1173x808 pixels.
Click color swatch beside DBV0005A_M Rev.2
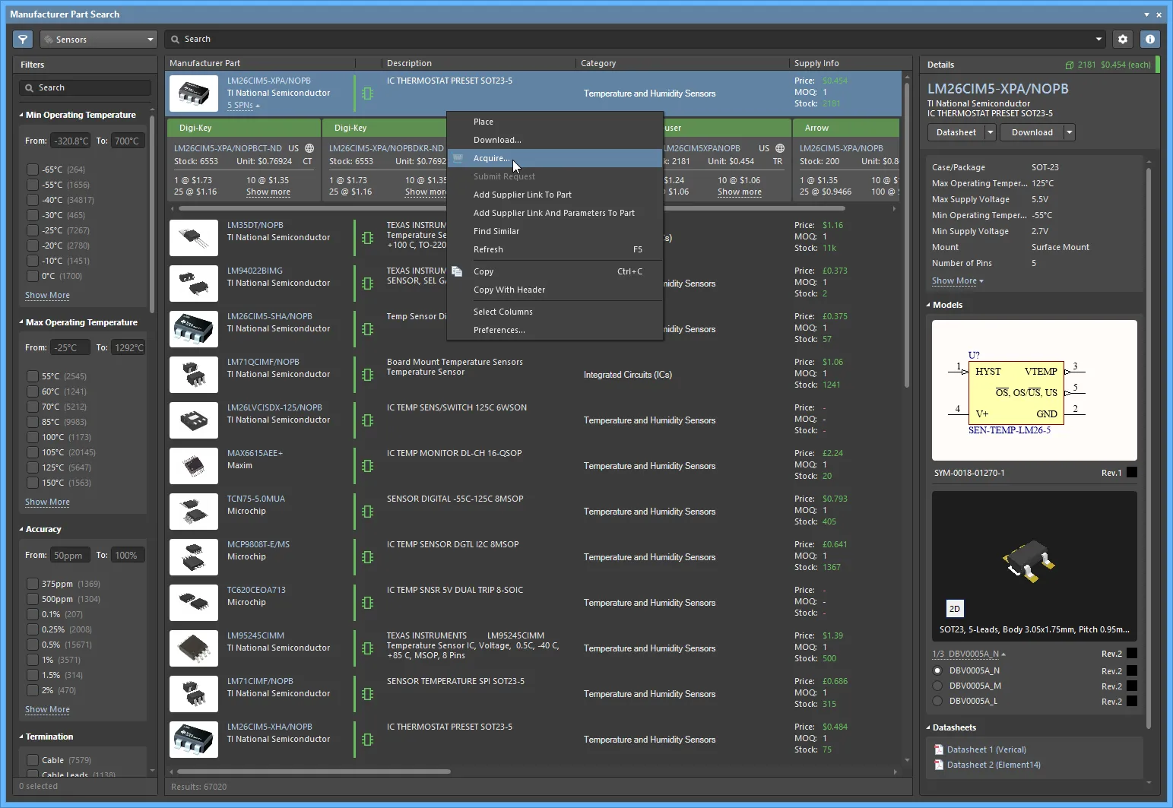1132,686
